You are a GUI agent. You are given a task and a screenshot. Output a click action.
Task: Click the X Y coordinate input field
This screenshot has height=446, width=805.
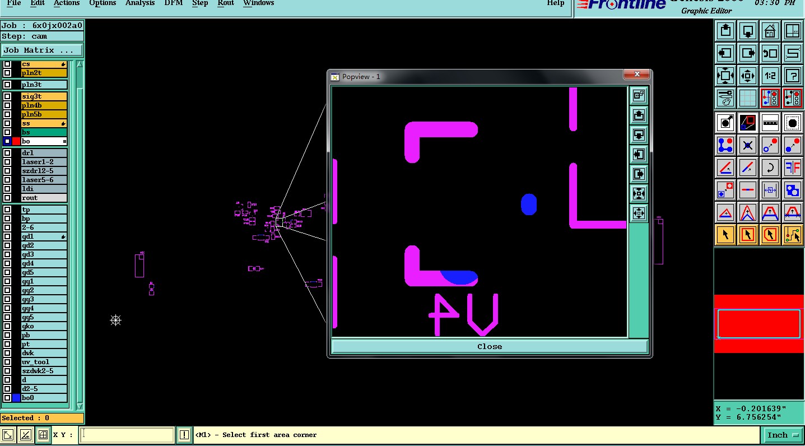(127, 435)
